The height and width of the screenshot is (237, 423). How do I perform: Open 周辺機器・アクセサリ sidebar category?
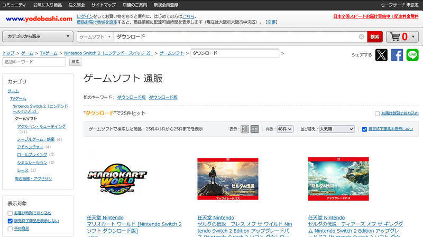click(33, 178)
